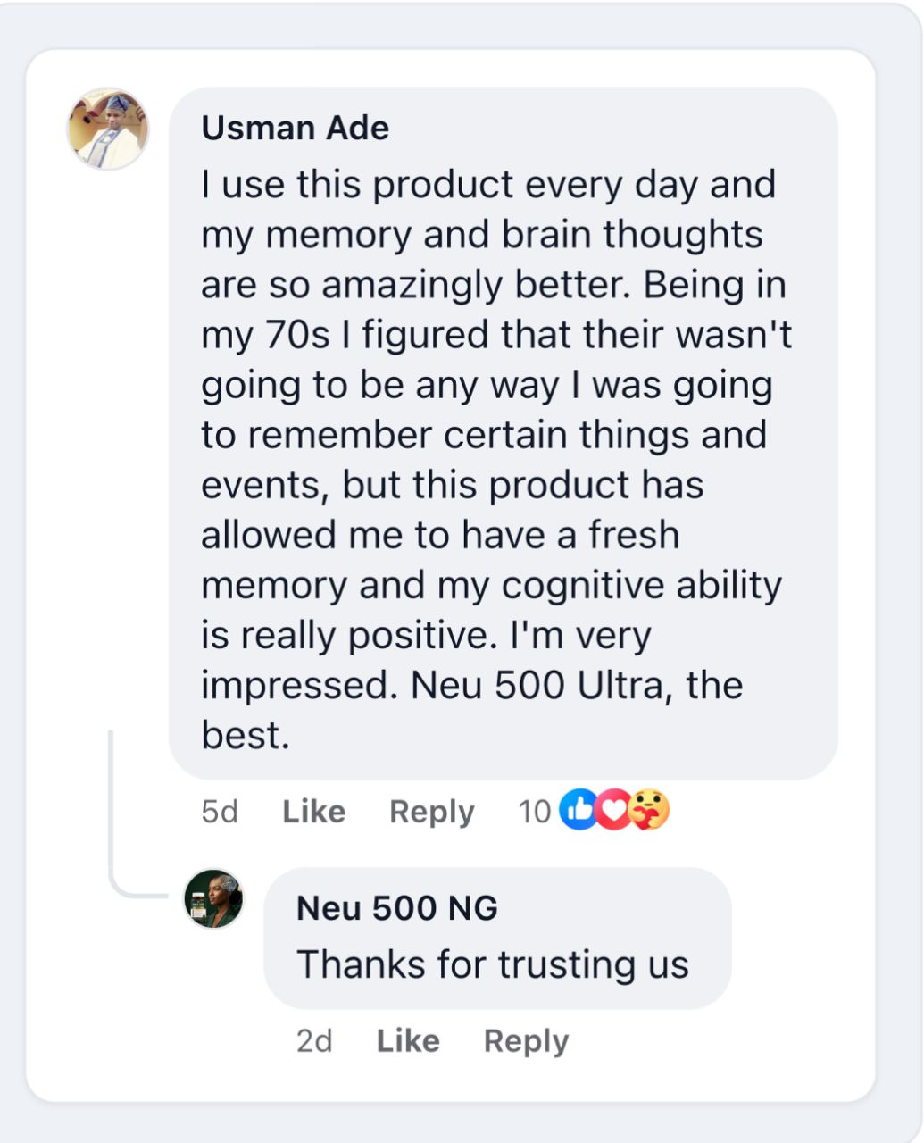
Task: Open the Neu 500 NG profile avatar
Action: click(213, 898)
